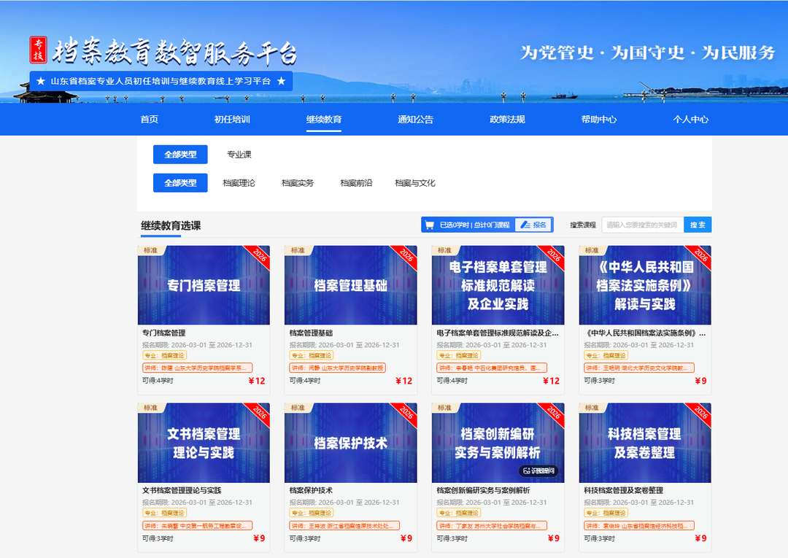Open 个人中心 in navigation
Image resolution: width=788 pixels, height=558 pixels.
point(691,119)
